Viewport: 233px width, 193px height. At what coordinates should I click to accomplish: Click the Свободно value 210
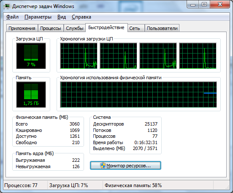coord(76,142)
